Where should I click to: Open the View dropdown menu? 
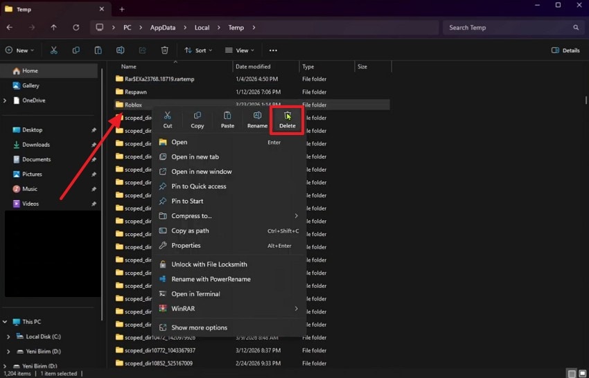239,51
